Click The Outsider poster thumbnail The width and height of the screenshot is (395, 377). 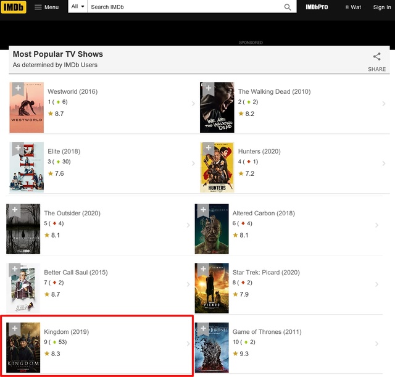tap(23, 229)
